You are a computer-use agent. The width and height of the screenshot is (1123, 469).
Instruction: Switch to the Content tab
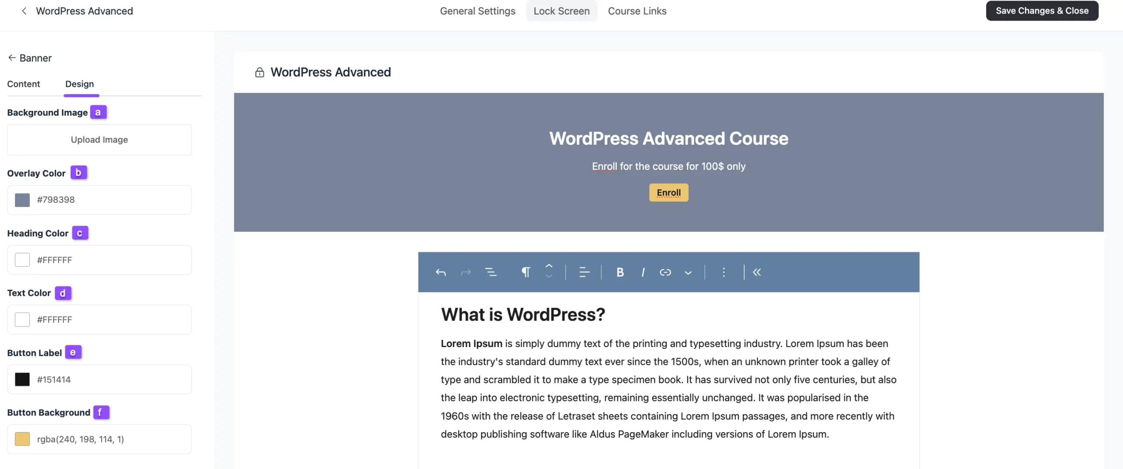[x=24, y=84]
